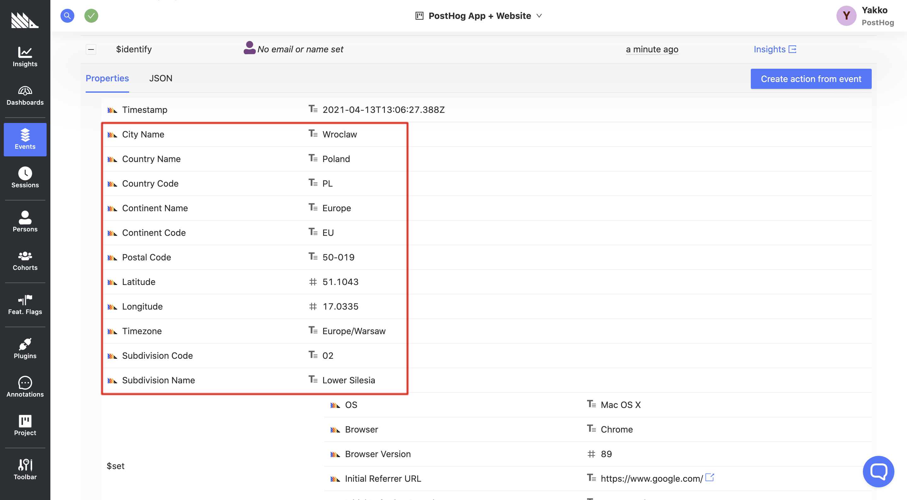This screenshot has height=500, width=907.
Task: Collapse the geo-location properties section
Action: point(91,48)
